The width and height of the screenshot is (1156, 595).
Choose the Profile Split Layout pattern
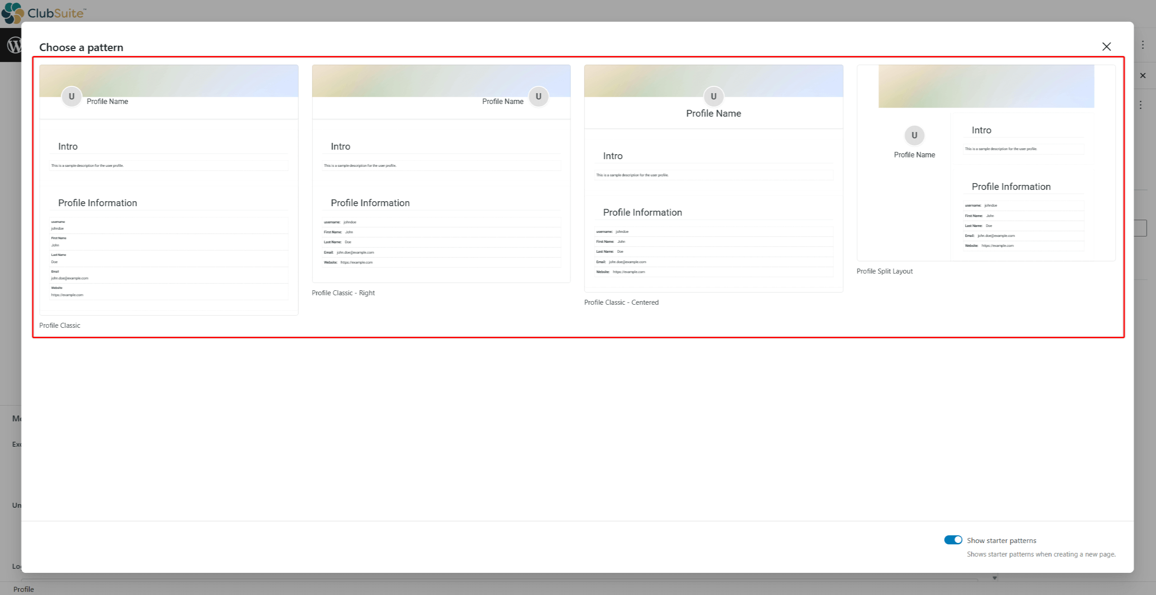pos(986,163)
